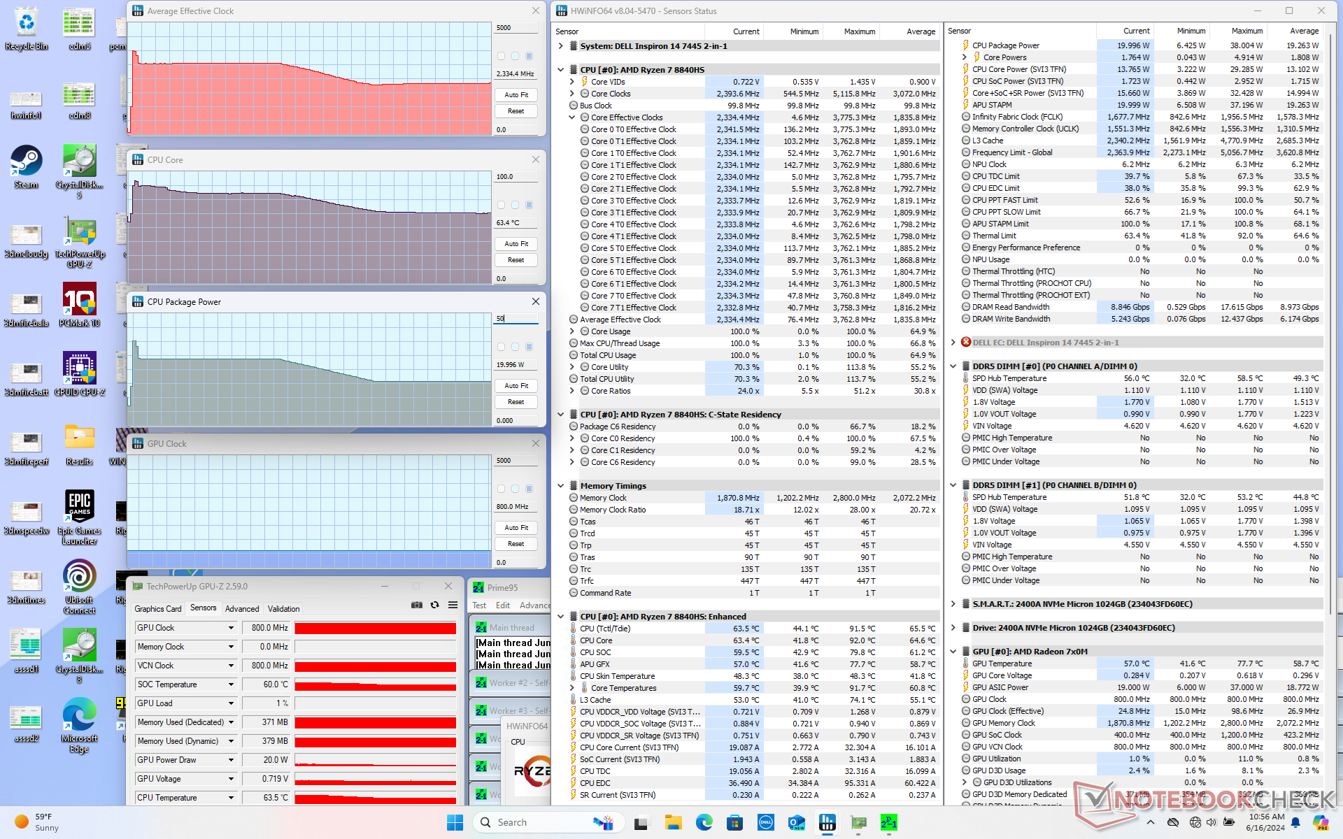1343x839 pixels.
Task: Collapse the Core Effective Clocks tree node
Action: [572, 117]
